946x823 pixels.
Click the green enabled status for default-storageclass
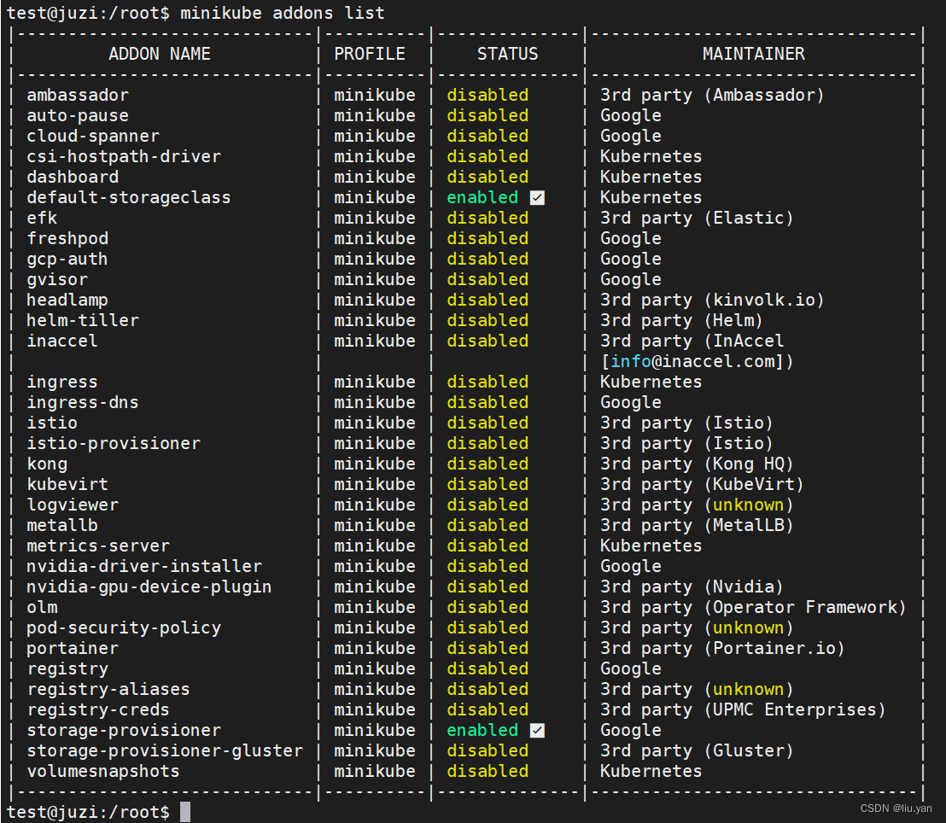tap(482, 197)
